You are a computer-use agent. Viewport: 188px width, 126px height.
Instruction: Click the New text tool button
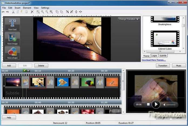pyautogui.click(x=12, y=25)
